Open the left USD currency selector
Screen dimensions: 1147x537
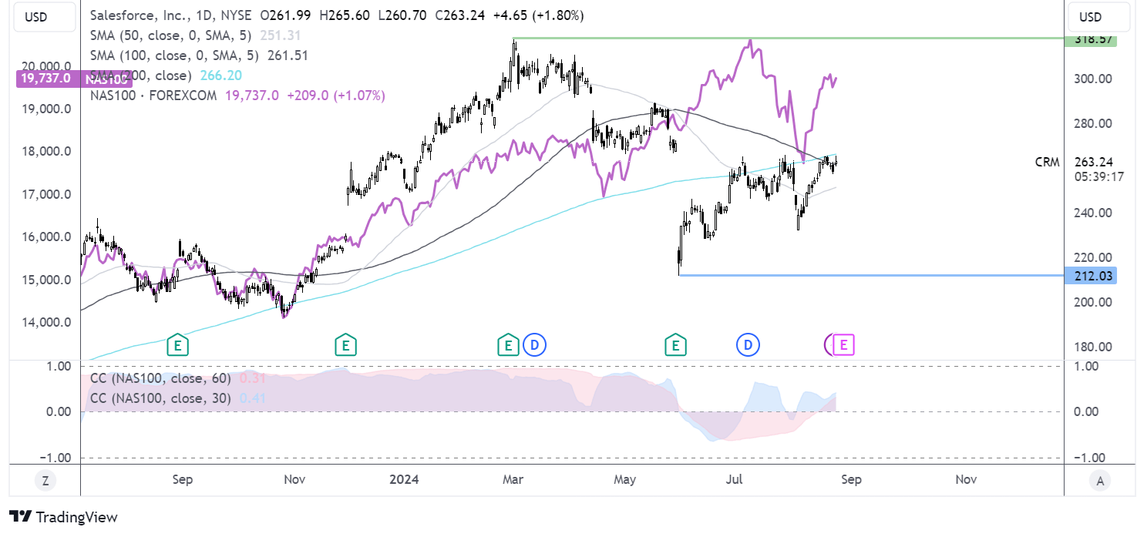pyautogui.click(x=45, y=16)
